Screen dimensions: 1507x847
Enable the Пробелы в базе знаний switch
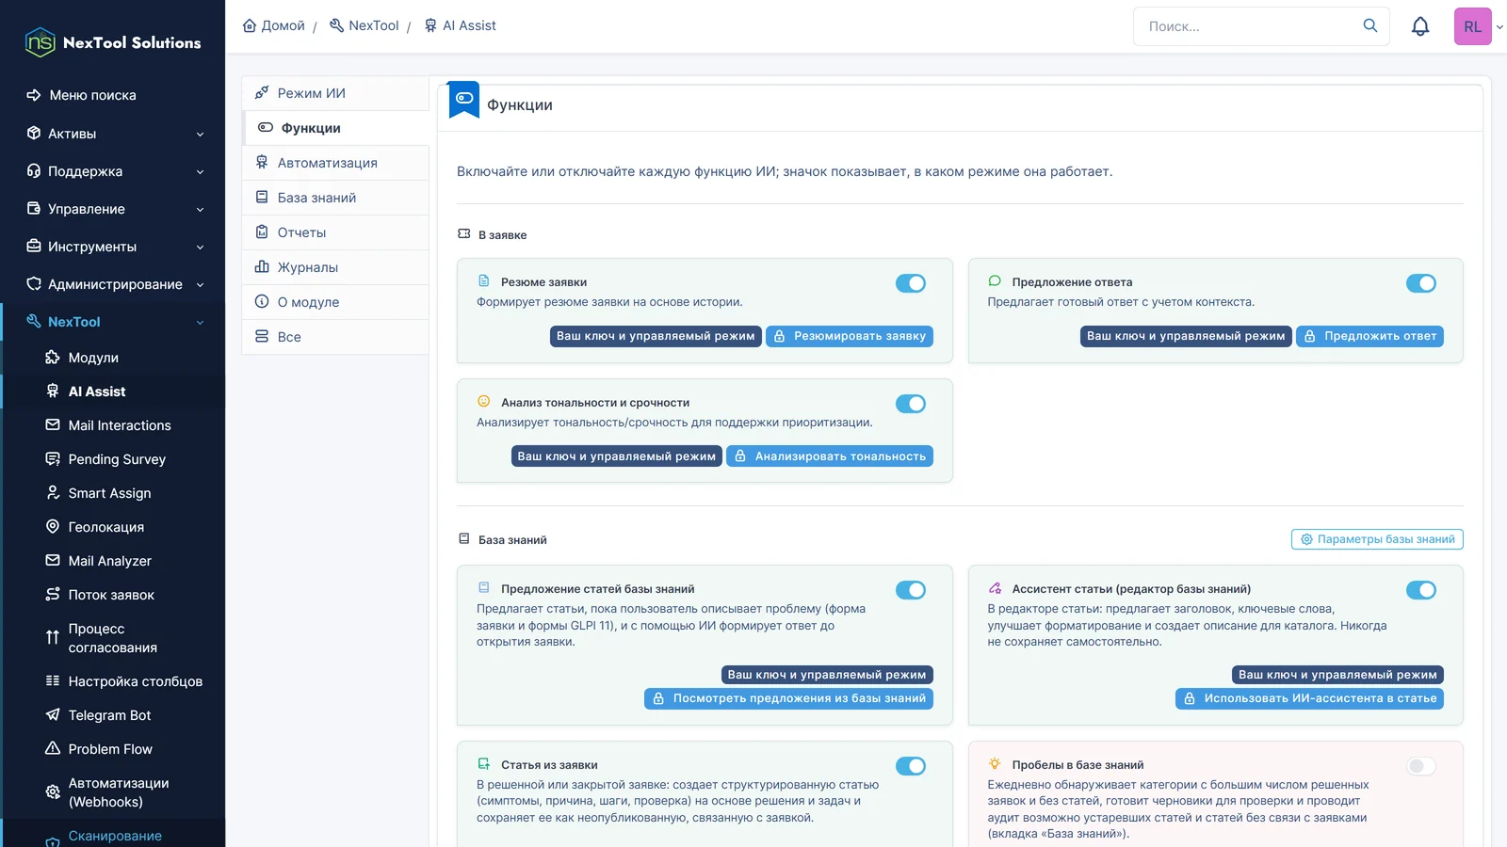point(1421,766)
